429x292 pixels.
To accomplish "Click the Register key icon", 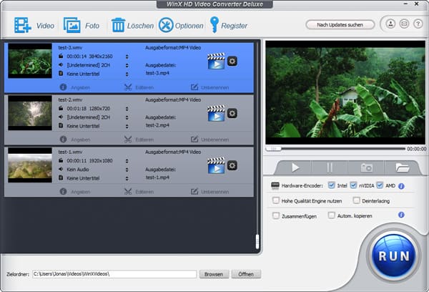I will [214, 24].
